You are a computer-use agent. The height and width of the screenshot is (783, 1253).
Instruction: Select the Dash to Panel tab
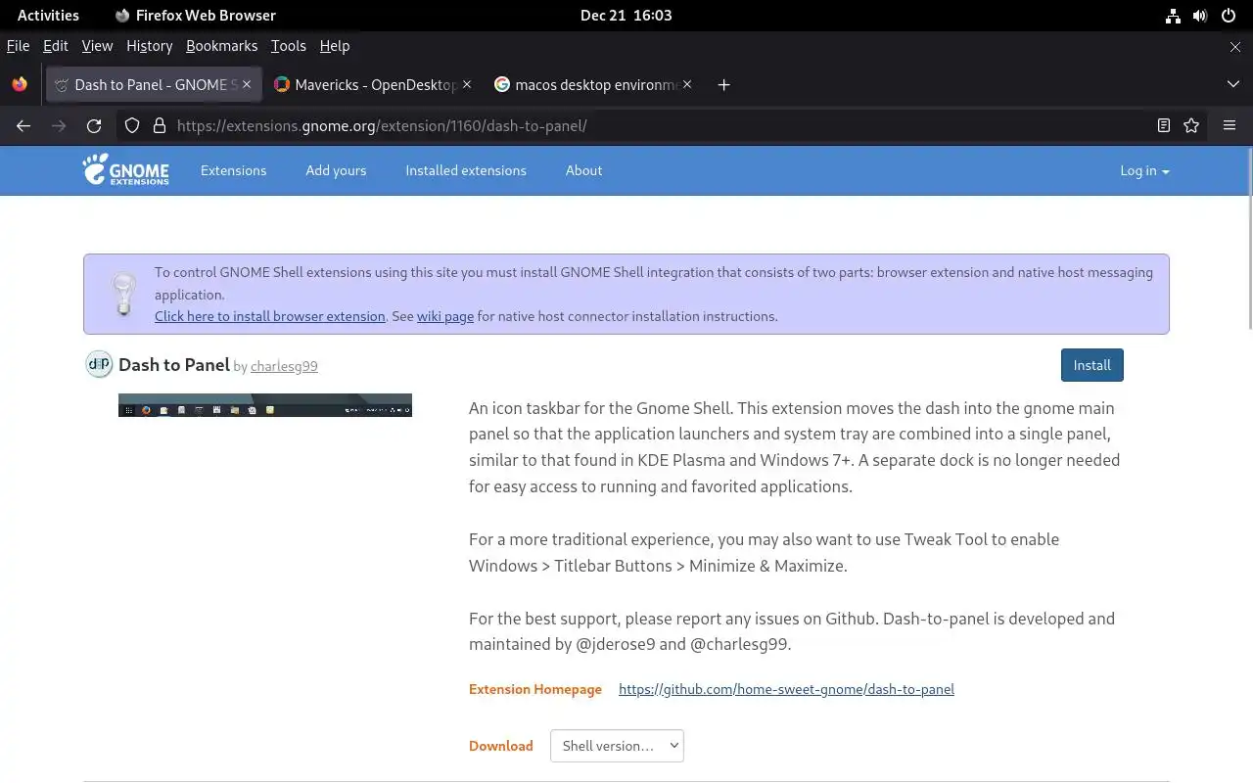154,85
